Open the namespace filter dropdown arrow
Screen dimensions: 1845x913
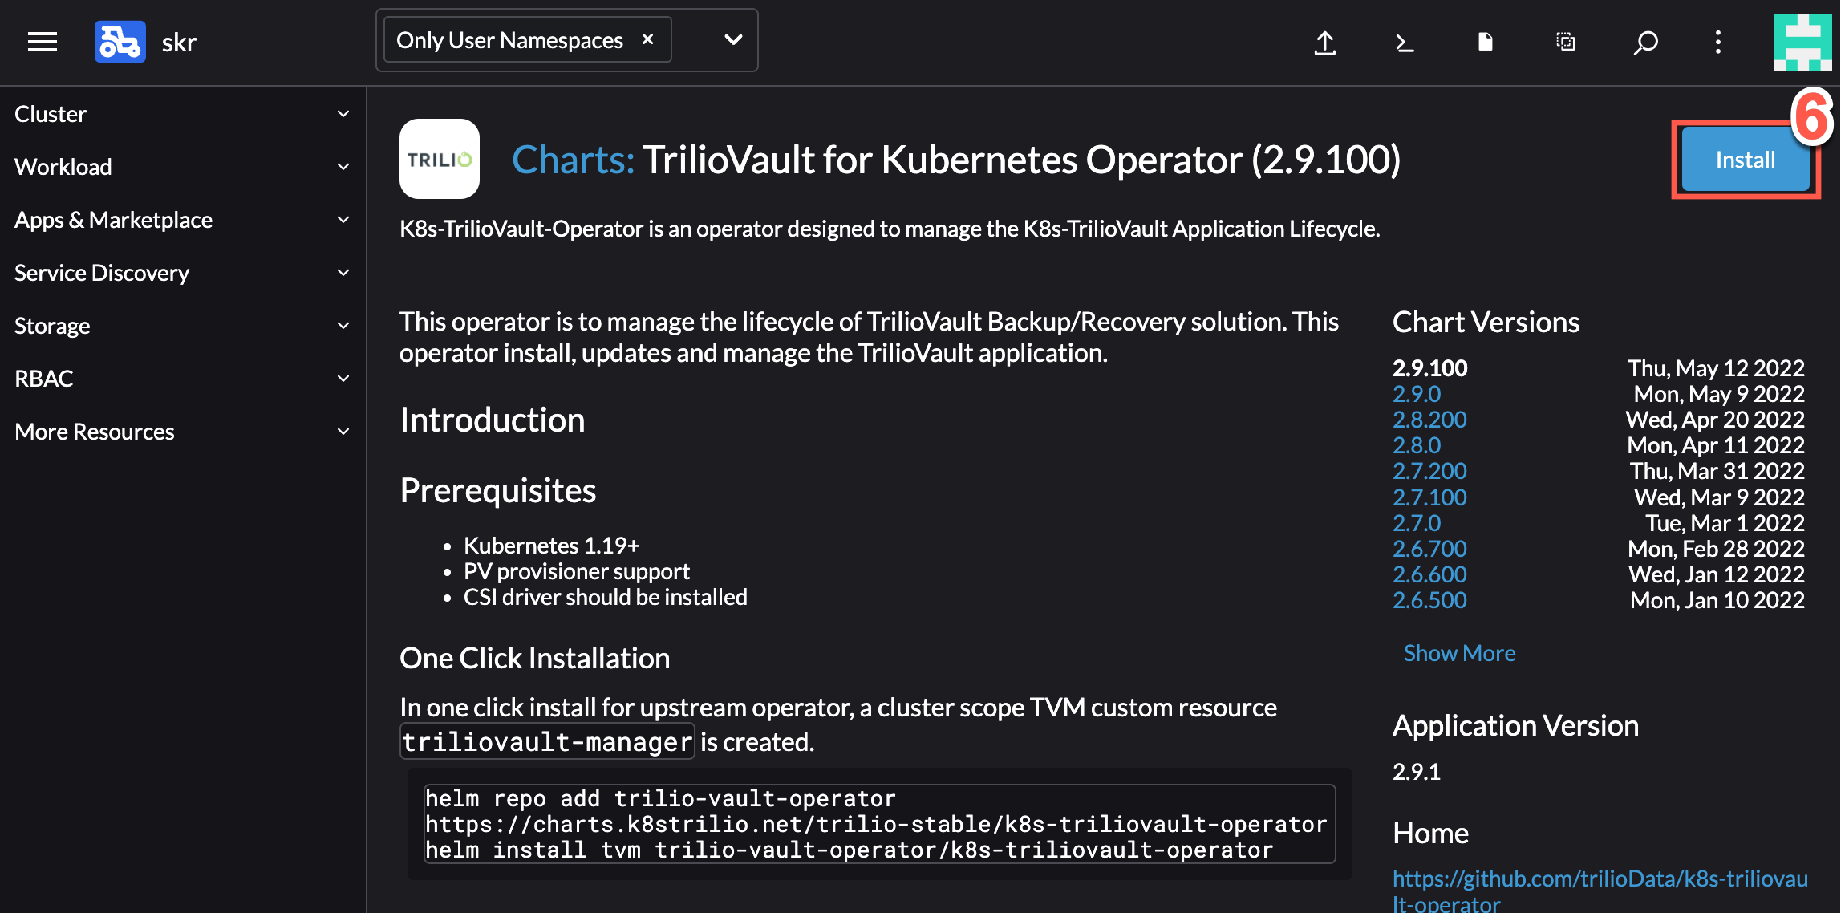pos(732,40)
